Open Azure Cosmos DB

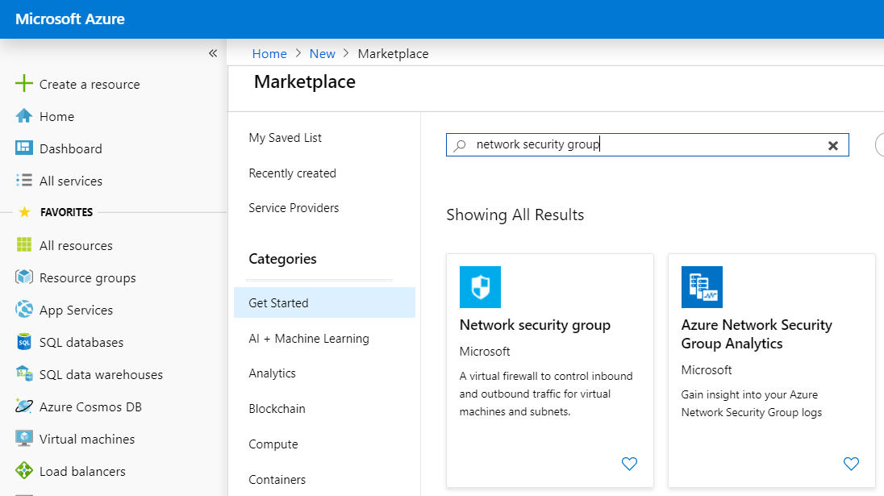coord(90,407)
